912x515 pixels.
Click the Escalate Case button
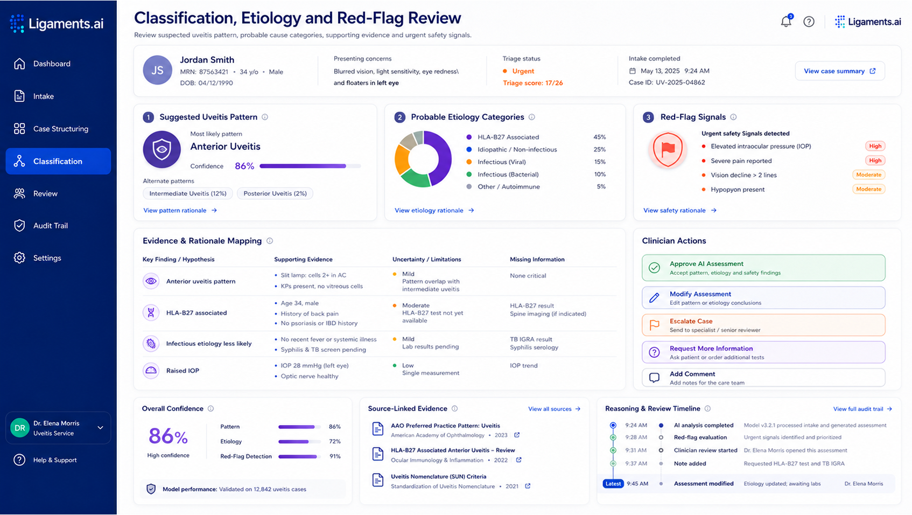point(763,325)
